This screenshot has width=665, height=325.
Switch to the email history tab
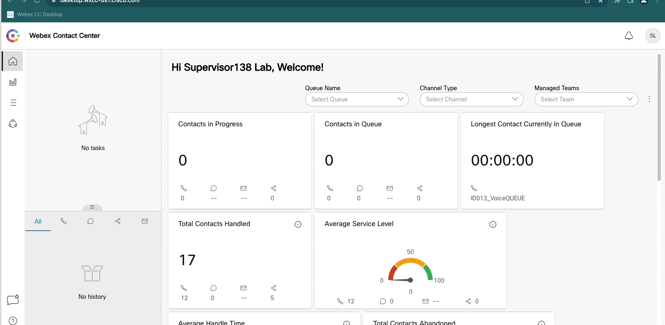(x=145, y=222)
